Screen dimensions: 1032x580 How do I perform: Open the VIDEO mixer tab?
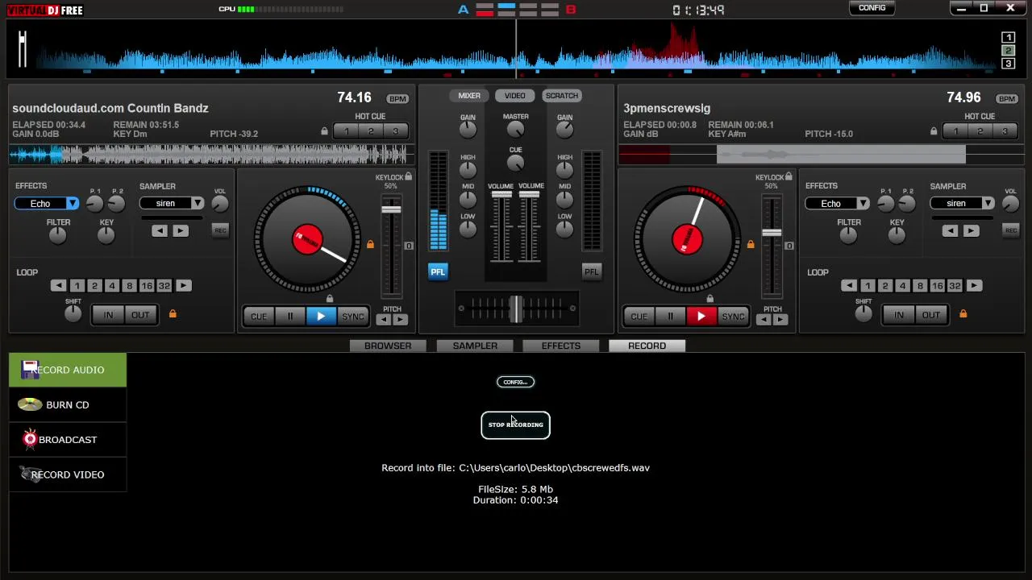point(515,96)
